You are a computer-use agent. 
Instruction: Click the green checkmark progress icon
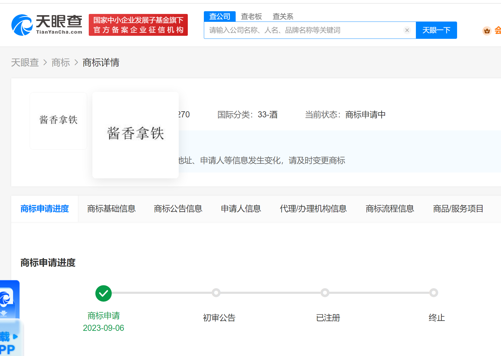[x=104, y=293]
